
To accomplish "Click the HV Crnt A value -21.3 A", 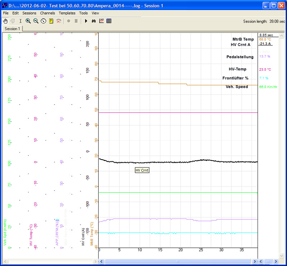I will pyautogui.click(x=265, y=44).
